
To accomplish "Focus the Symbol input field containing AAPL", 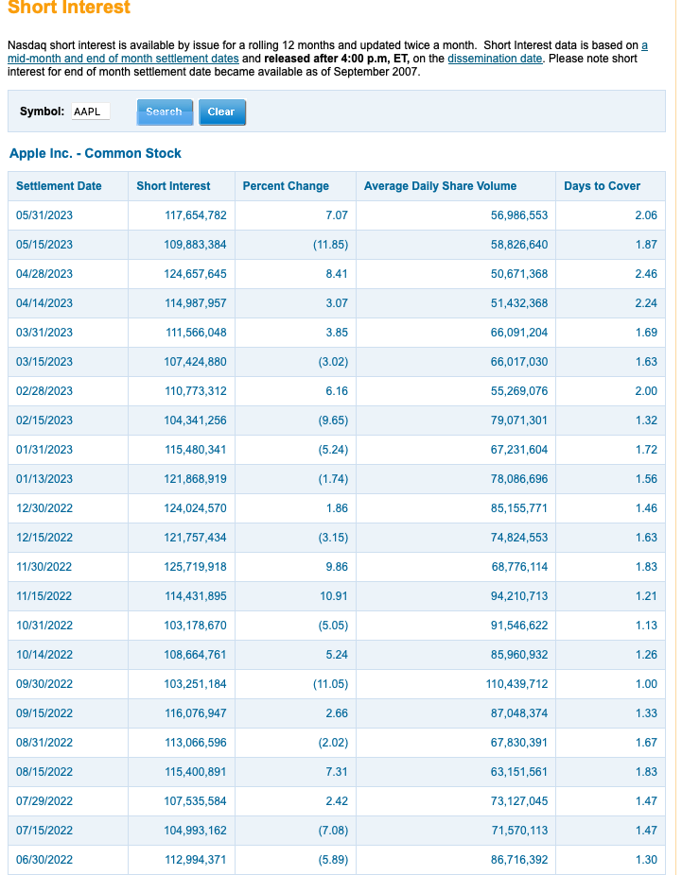I will click(x=91, y=112).
